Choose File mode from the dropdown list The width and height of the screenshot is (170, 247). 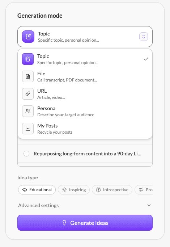tap(85, 76)
